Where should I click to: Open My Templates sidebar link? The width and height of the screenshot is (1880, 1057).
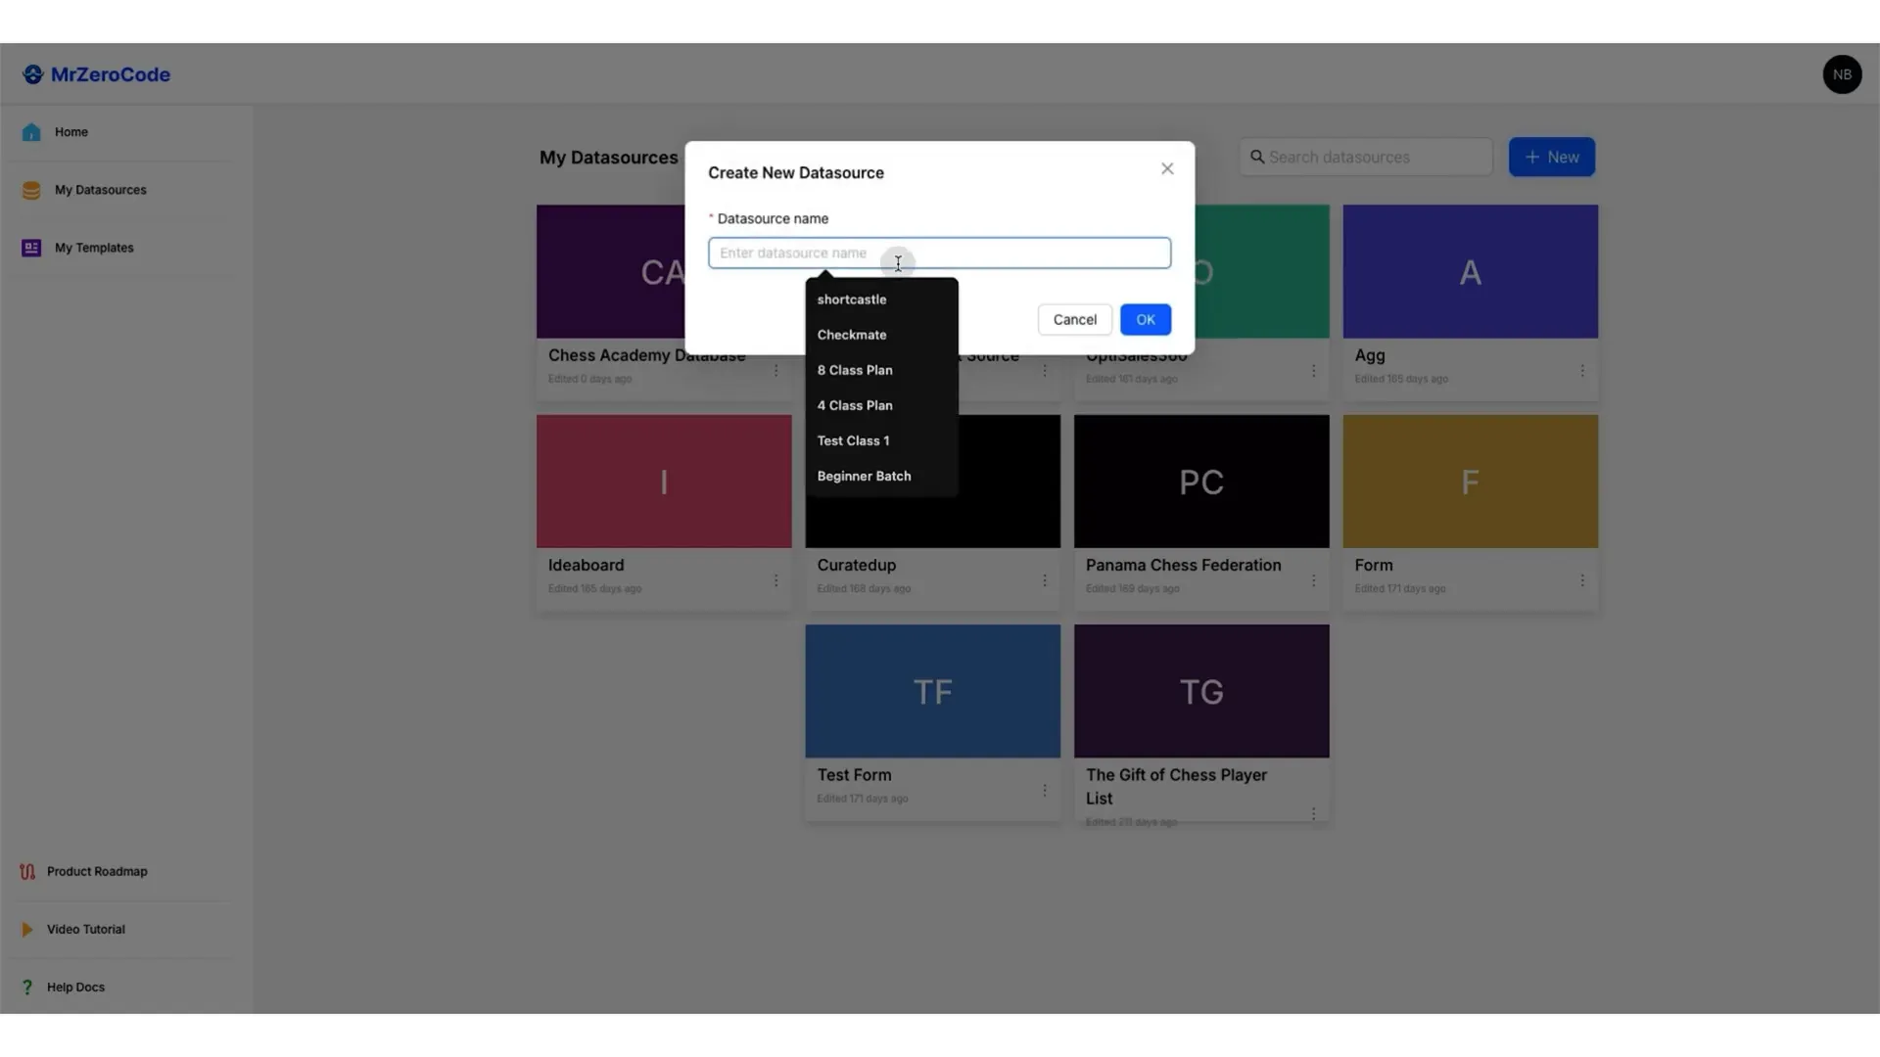pos(94,248)
